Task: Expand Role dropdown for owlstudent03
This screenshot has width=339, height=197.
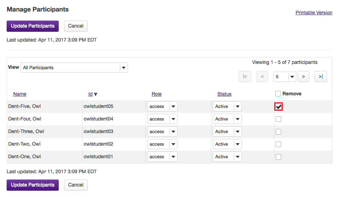Action: pyautogui.click(x=162, y=132)
